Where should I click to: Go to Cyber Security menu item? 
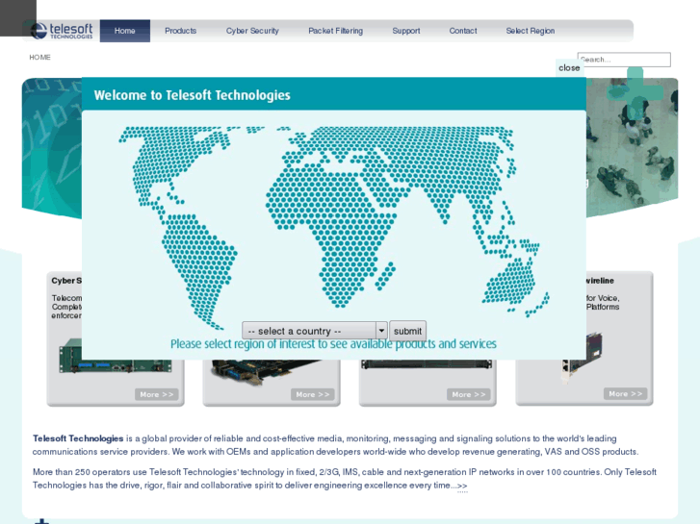pos(252,31)
